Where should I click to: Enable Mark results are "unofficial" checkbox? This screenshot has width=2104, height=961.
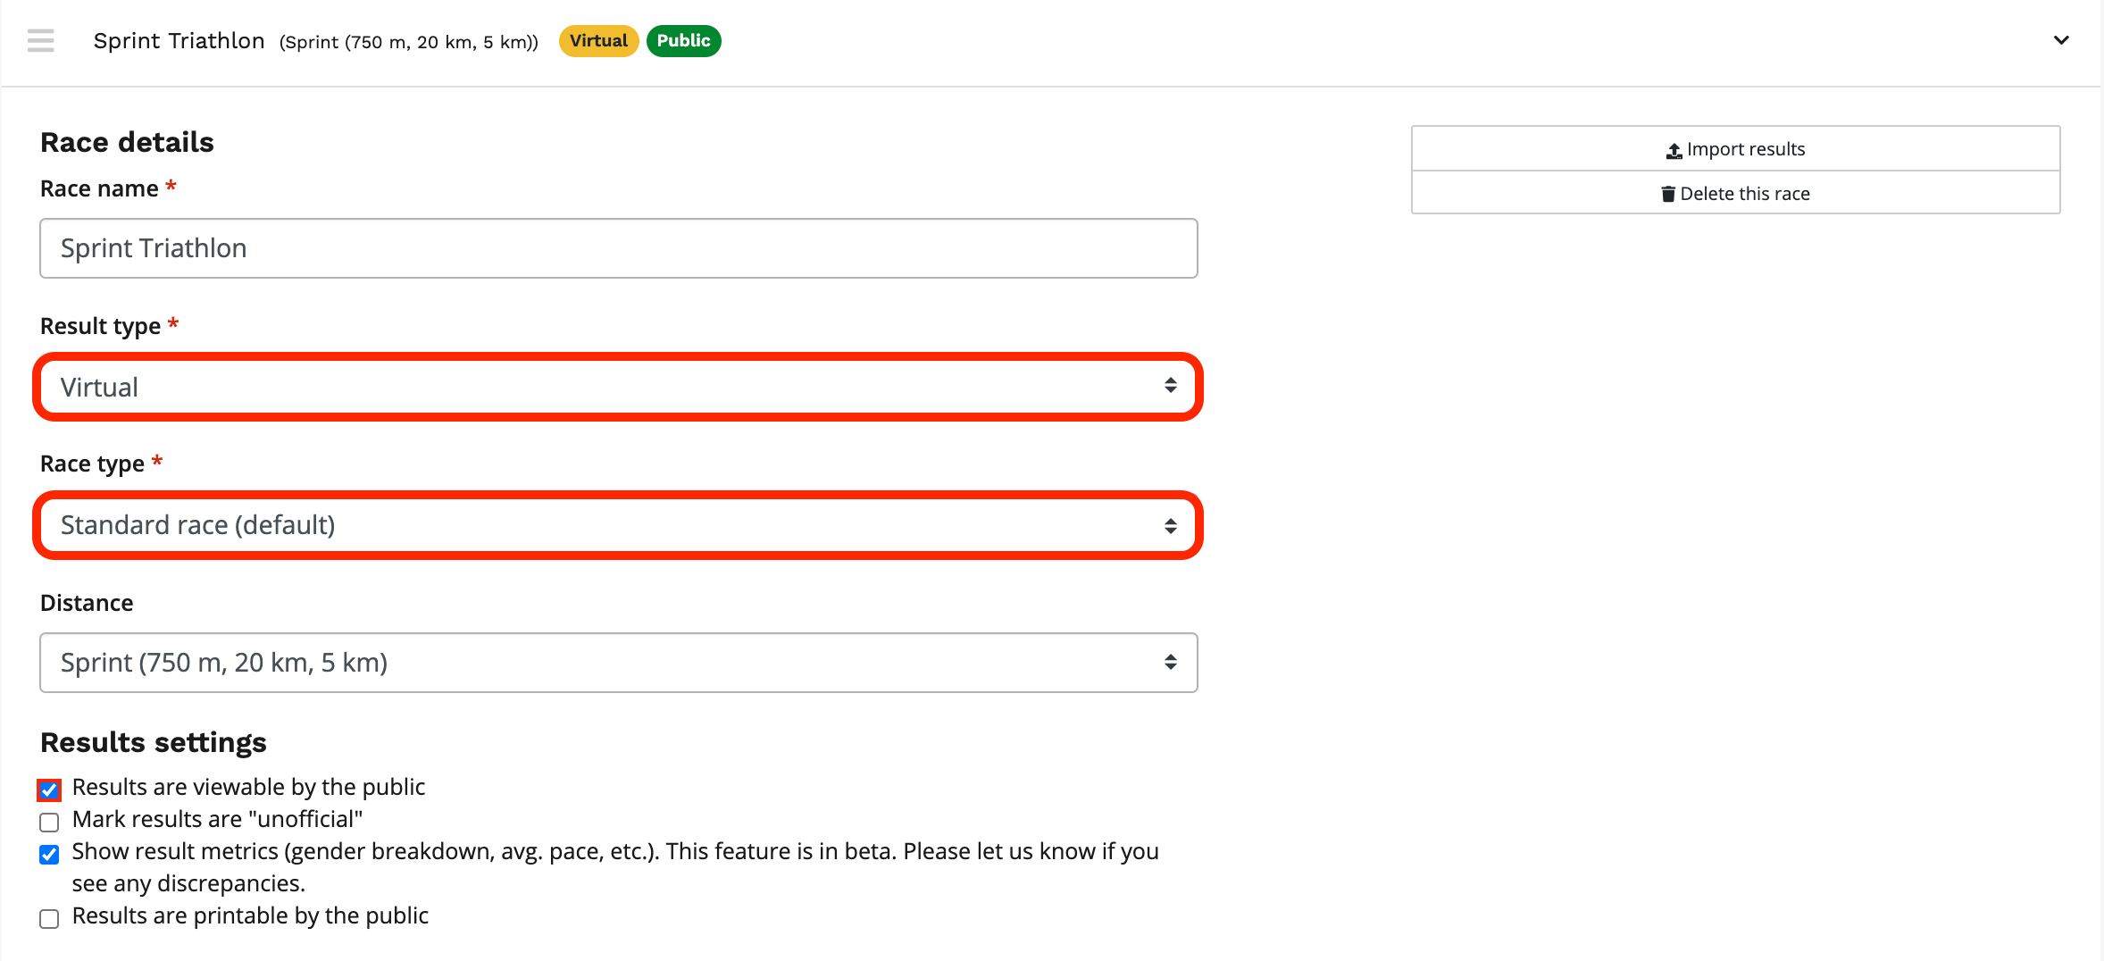pos(49,822)
